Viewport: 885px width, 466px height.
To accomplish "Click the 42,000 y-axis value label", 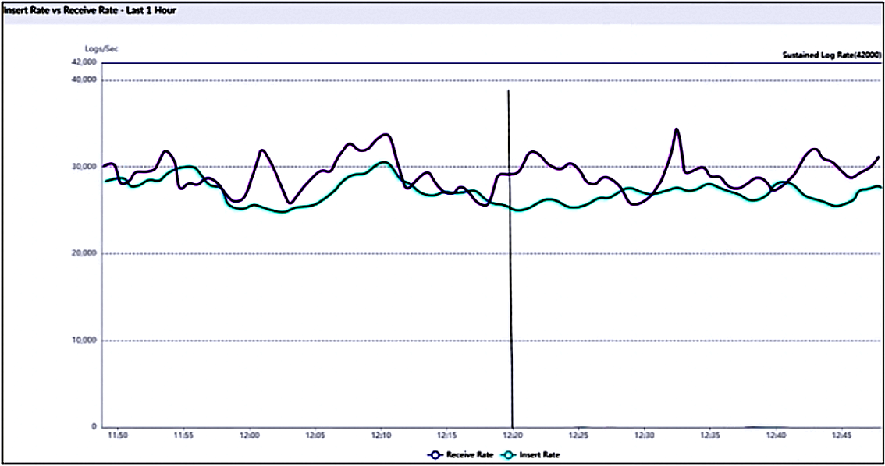I will [x=83, y=62].
